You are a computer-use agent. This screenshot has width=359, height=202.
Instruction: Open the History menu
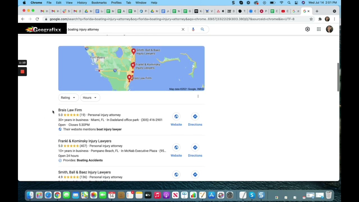[82, 3]
